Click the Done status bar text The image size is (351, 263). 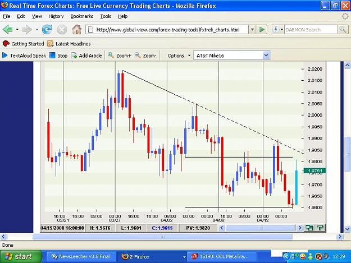pyautogui.click(x=8, y=245)
